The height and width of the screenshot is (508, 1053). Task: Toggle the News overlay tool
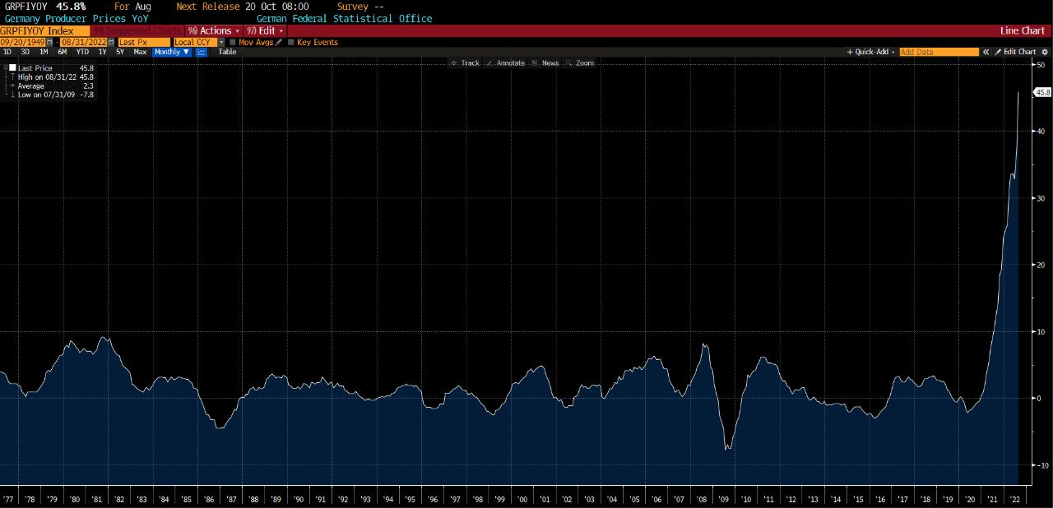tap(545, 63)
